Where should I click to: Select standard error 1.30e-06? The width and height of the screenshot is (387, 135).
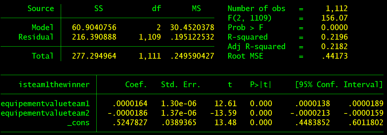pos(178,103)
